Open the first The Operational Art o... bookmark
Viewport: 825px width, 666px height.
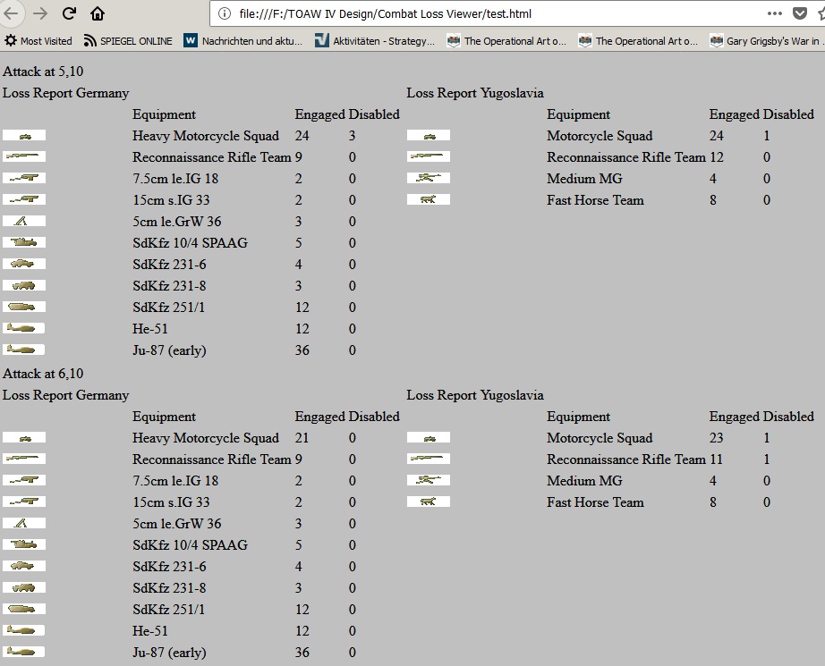pos(506,41)
